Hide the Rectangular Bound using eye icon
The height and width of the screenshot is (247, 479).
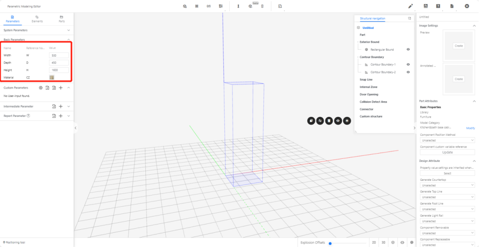[408, 50]
